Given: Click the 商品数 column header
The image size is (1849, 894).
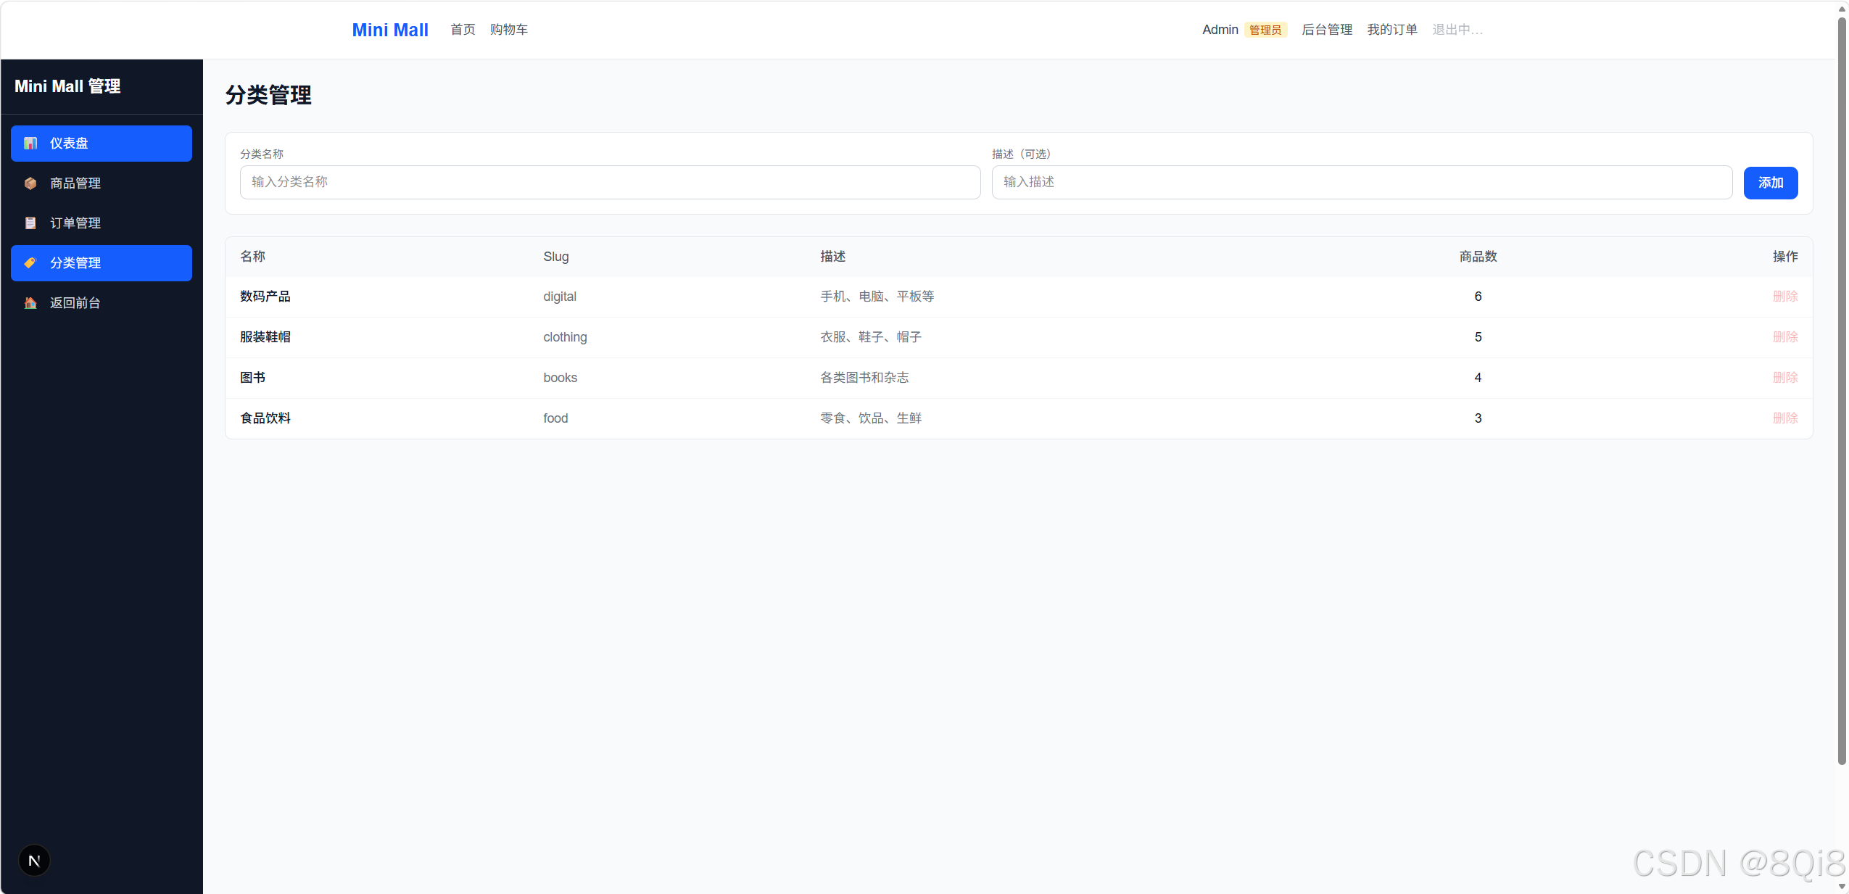Looking at the screenshot, I should click(1478, 257).
